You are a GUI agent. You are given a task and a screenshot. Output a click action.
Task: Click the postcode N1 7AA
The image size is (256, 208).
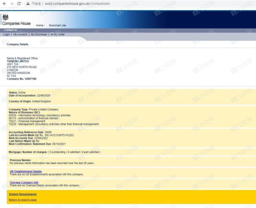(11, 76)
